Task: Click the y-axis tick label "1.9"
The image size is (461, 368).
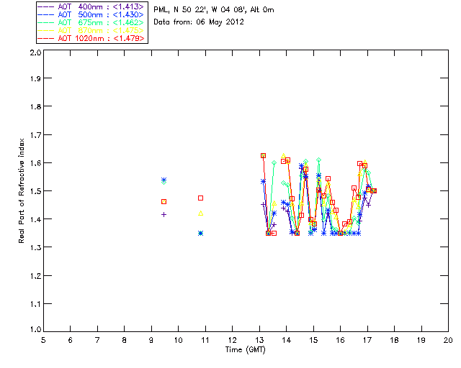Action: [35, 78]
